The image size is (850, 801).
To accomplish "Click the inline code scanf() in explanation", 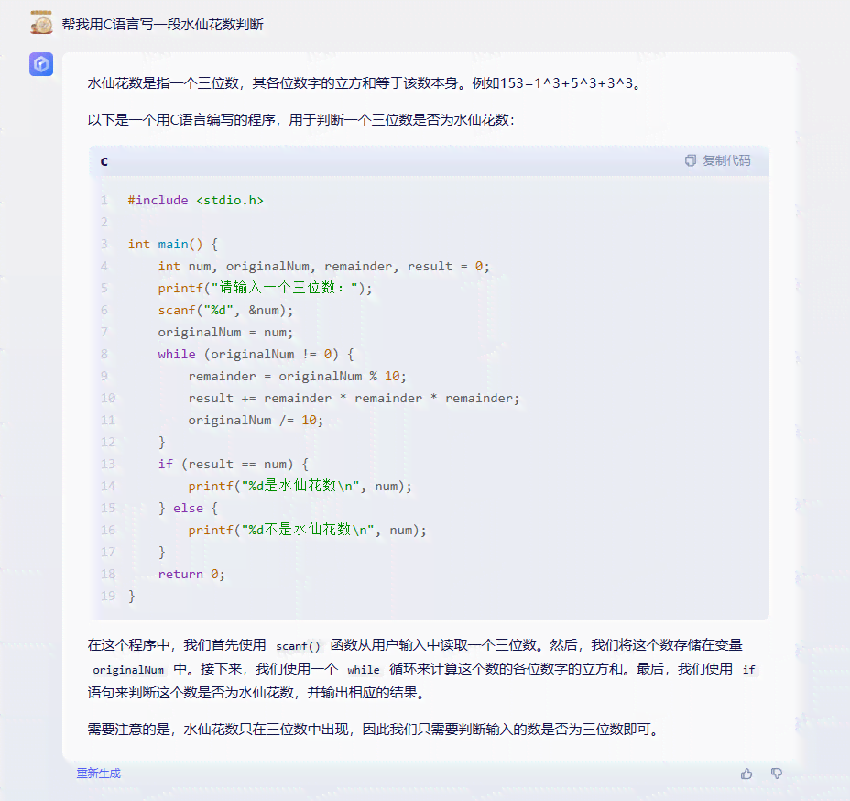I will 298,646.
